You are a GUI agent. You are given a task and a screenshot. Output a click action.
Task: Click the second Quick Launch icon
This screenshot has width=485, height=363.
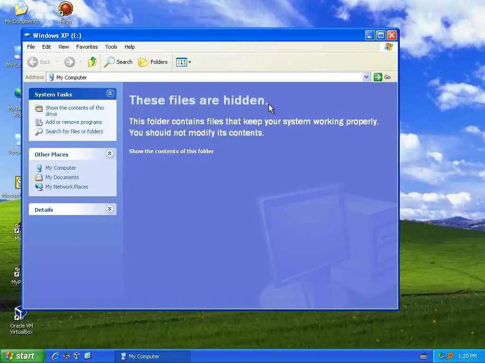coord(66,356)
